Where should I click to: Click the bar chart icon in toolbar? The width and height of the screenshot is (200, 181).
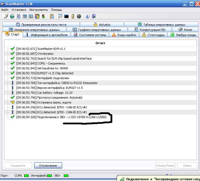(x=31, y=16)
